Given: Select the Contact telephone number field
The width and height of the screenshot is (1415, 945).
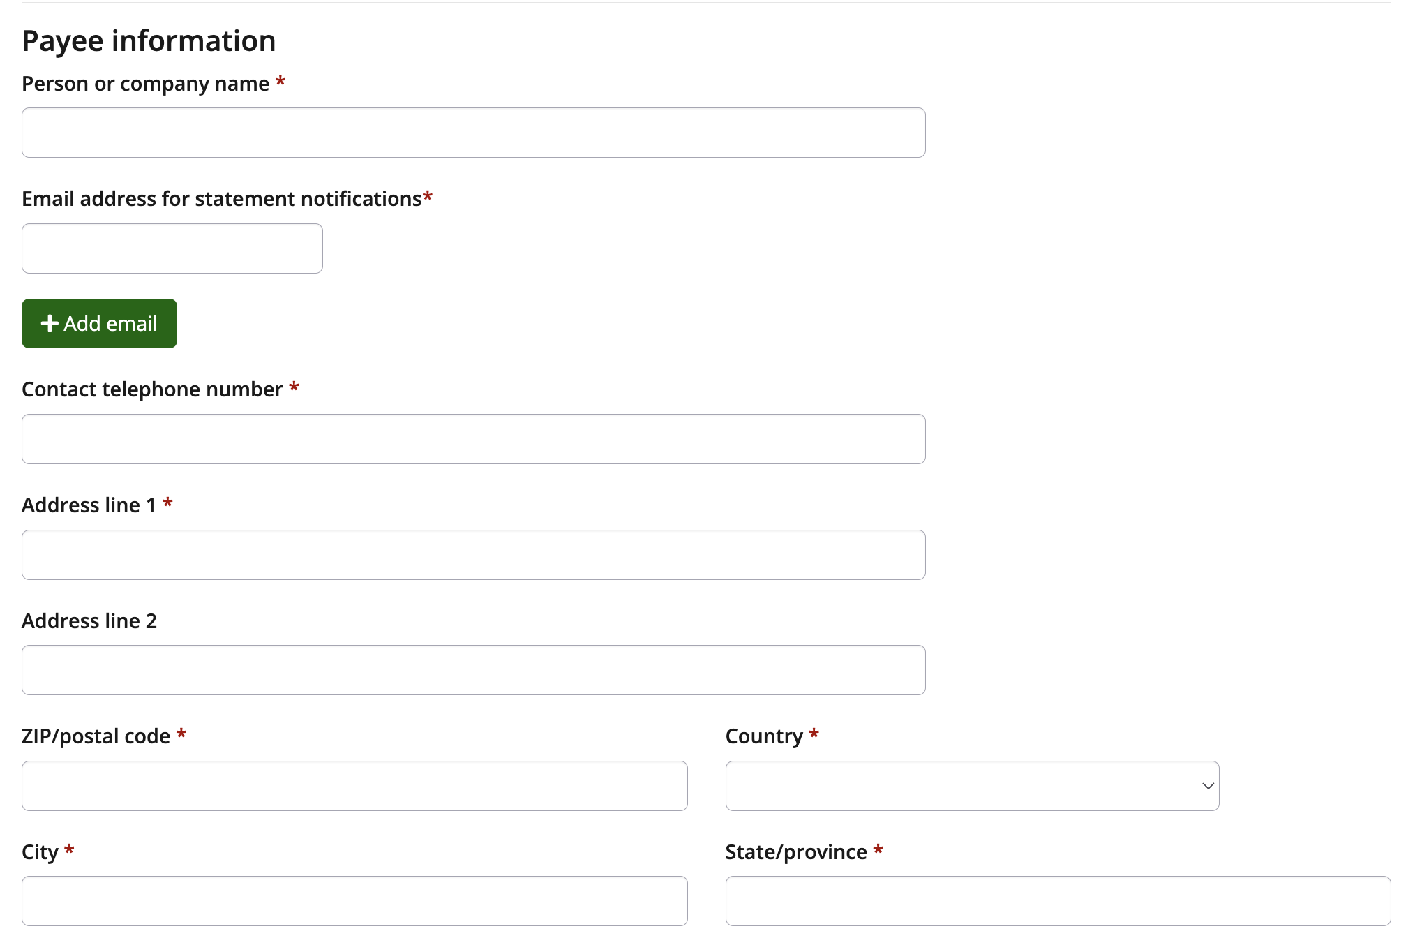Looking at the screenshot, I should (473, 439).
